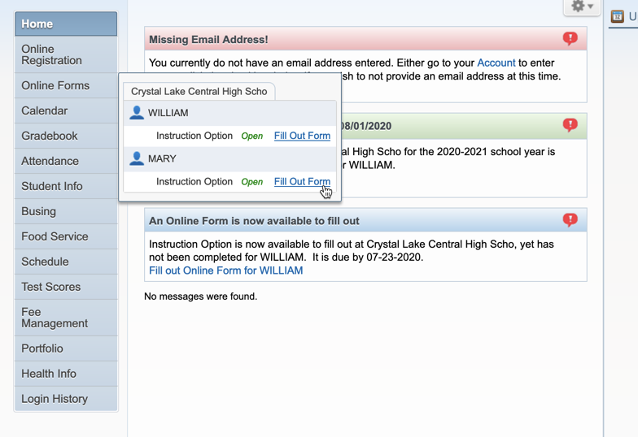
Task: Open Login History
Action: (66, 399)
